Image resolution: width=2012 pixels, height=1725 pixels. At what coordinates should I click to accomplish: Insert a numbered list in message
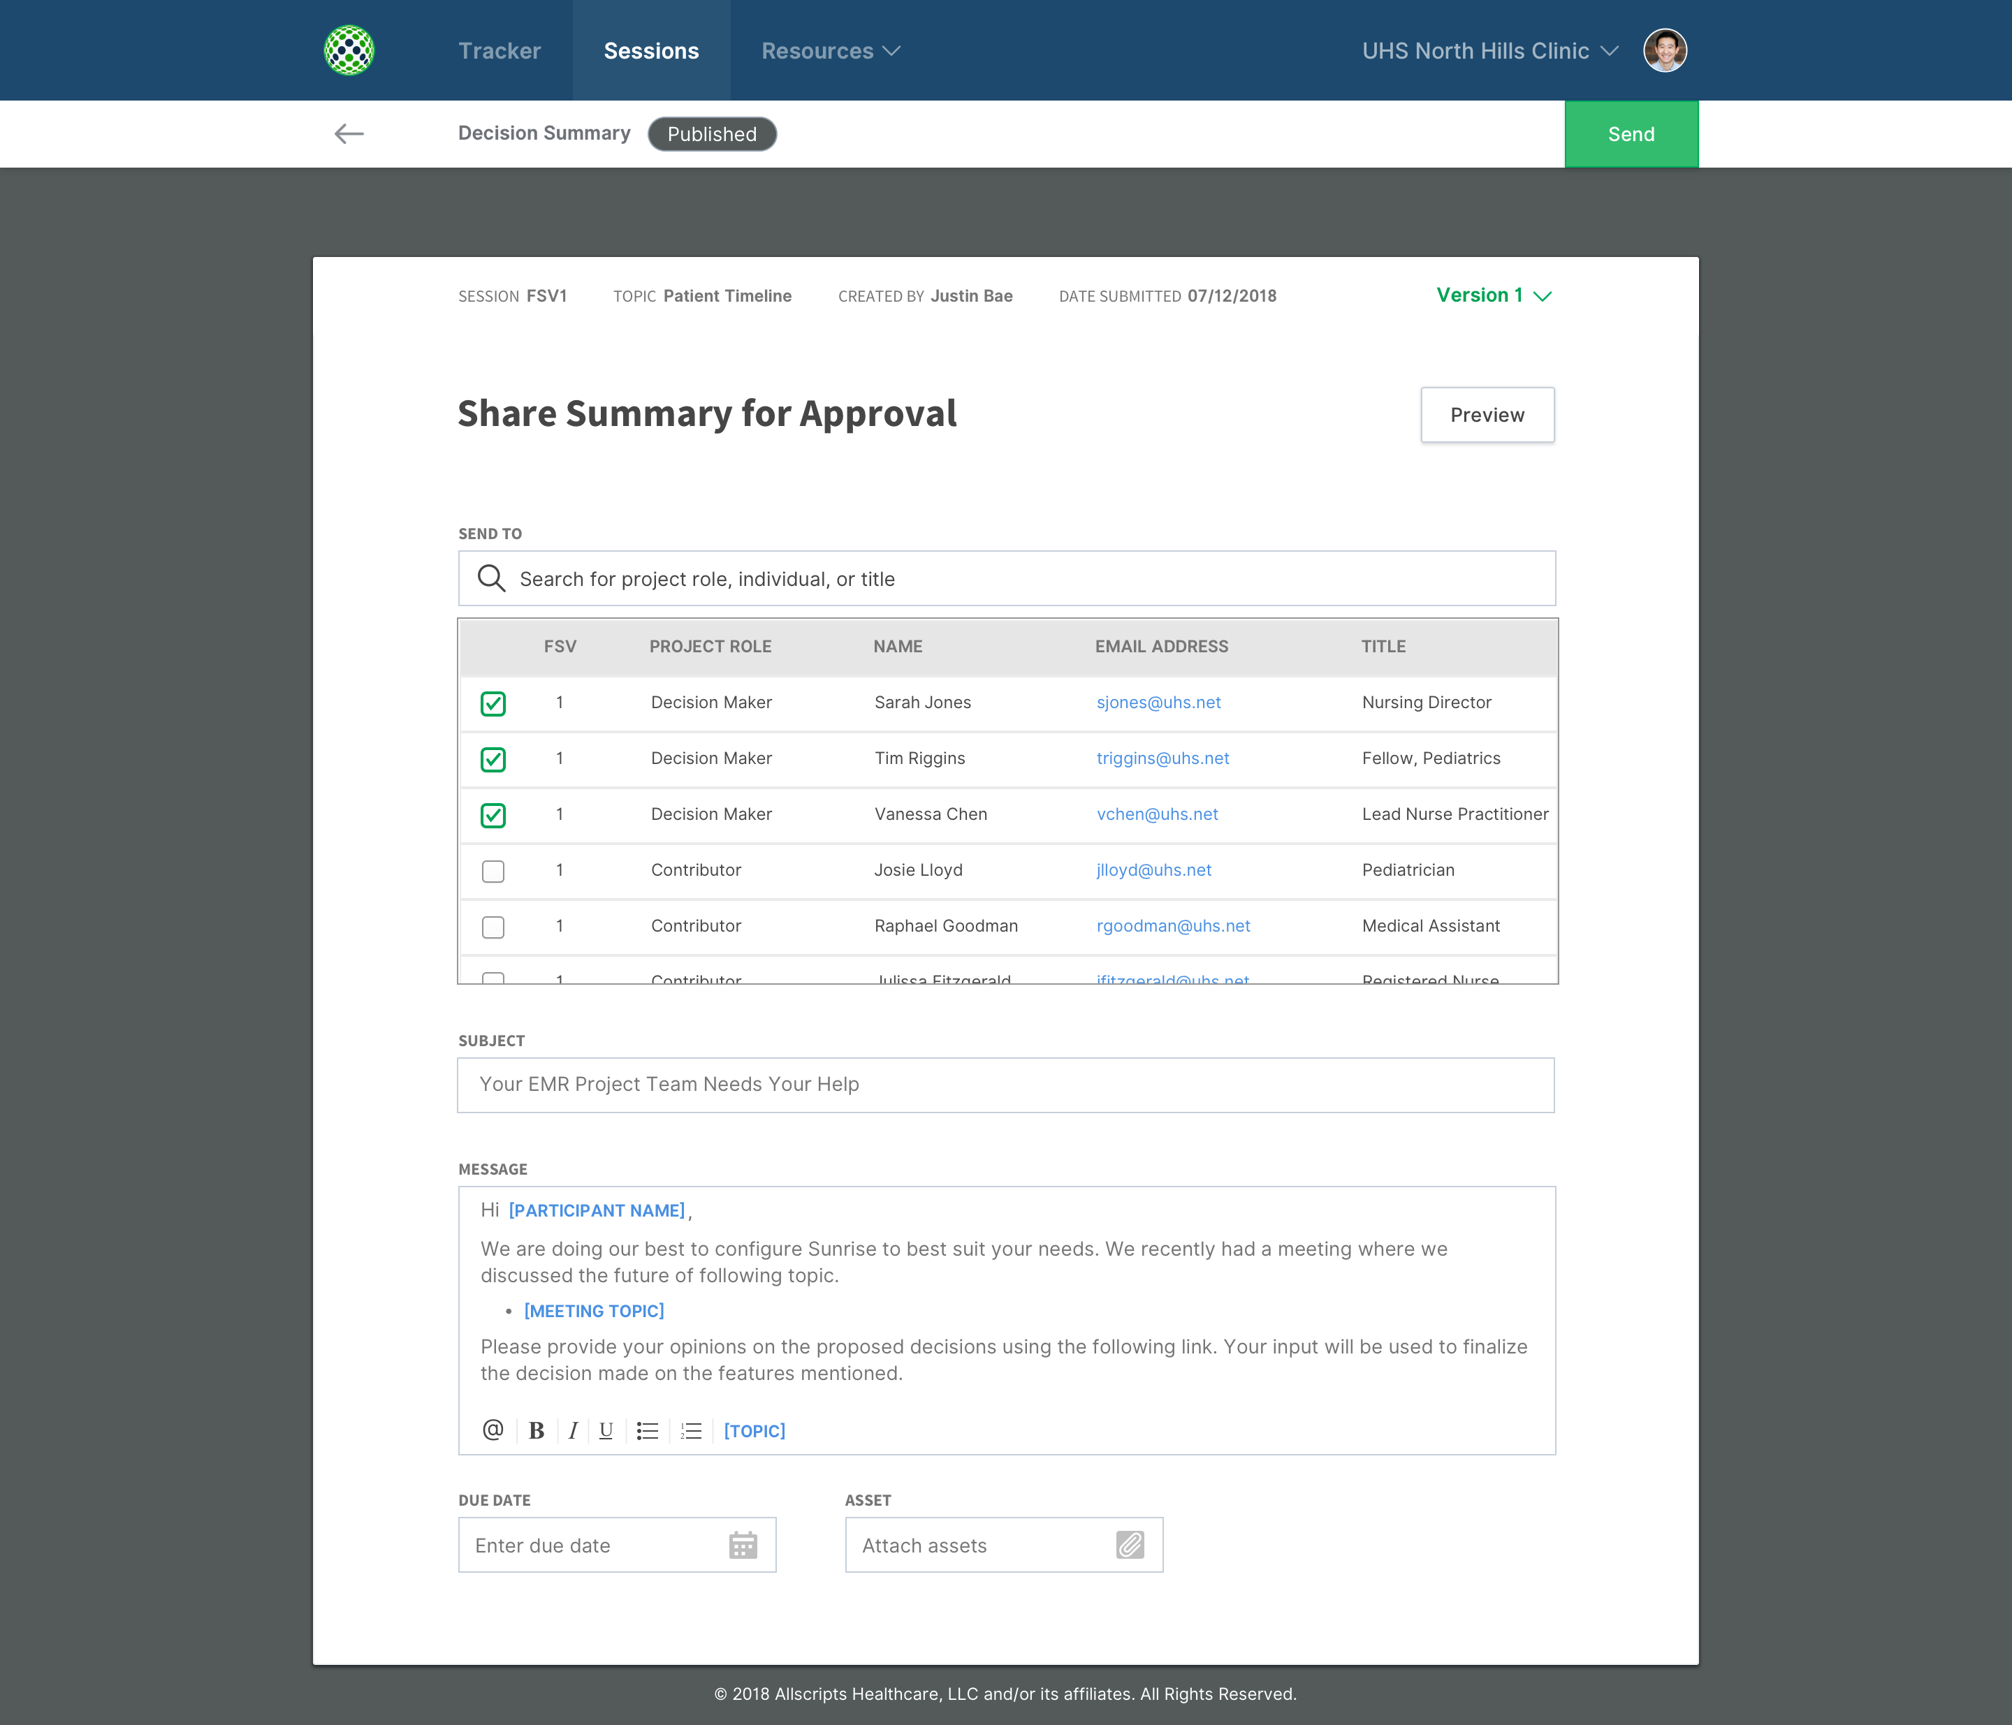(x=692, y=1431)
